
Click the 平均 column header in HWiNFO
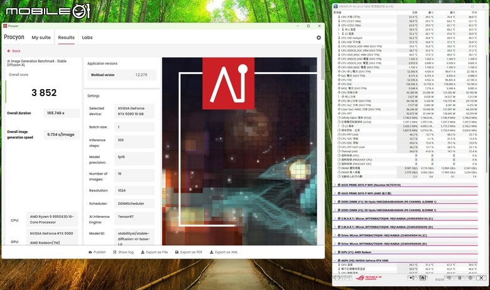[474, 13]
